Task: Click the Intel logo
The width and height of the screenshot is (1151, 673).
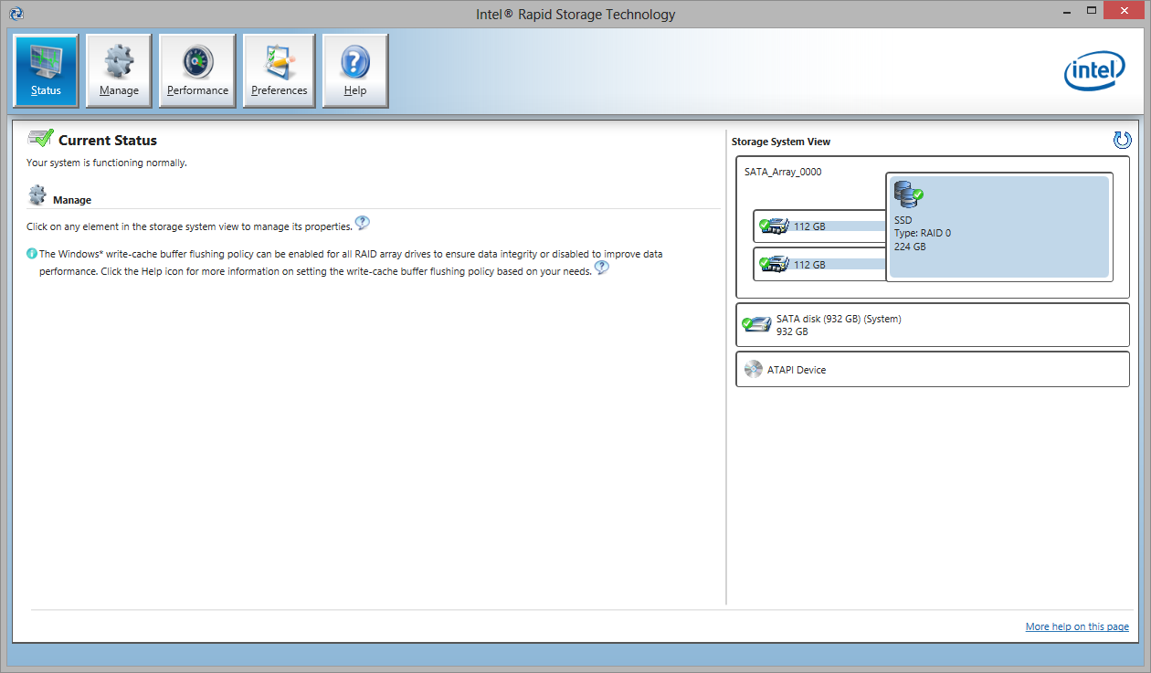Action: pos(1093,72)
